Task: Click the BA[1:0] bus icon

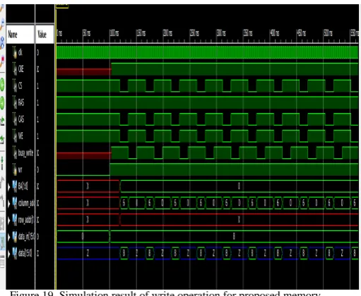Action: (15, 187)
